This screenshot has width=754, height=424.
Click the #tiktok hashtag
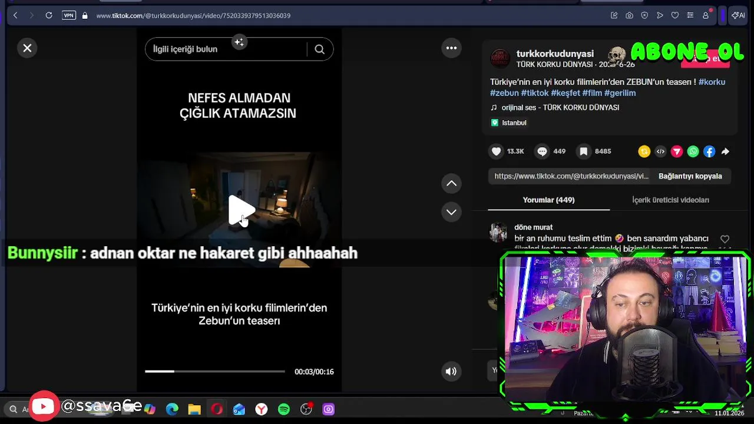click(x=535, y=93)
